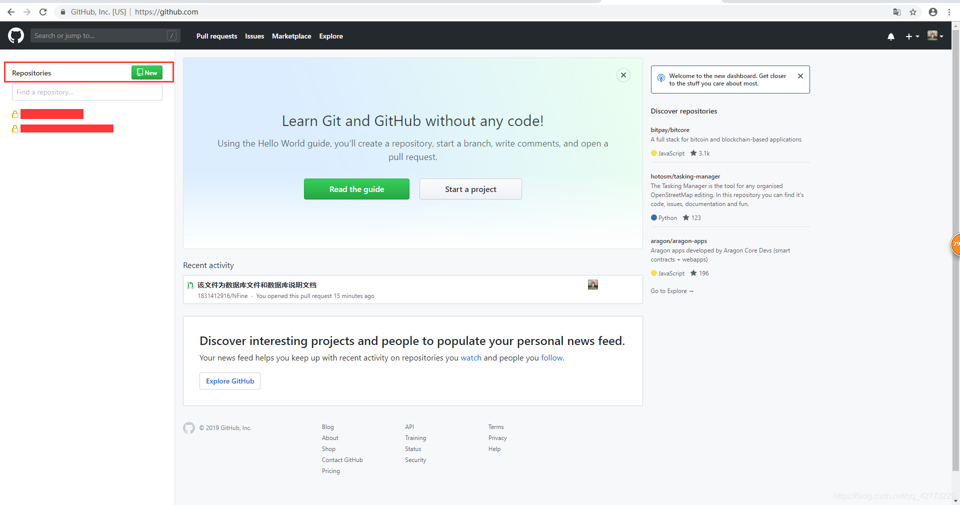Click the translate page icon
Image resolution: width=960 pixels, height=505 pixels.
pos(897,12)
